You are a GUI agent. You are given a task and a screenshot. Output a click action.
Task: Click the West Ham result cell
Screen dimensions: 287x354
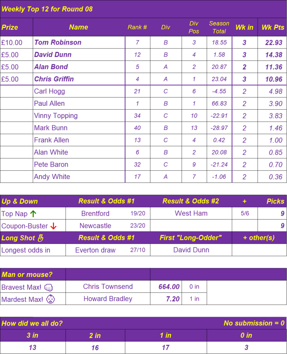[x=191, y=213]
